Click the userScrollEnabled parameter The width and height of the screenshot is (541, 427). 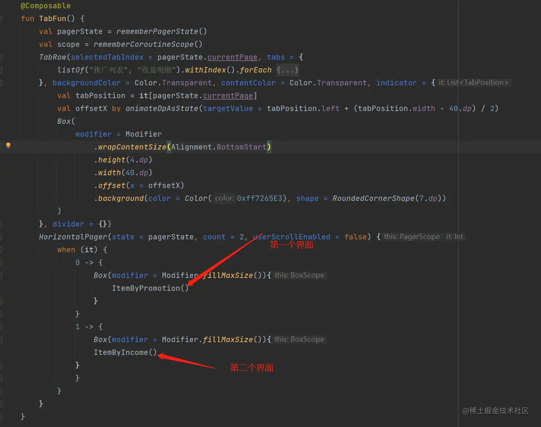pyautogui.click(x=292, y=237)
